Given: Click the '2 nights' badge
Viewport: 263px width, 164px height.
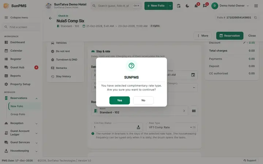Looking at the screenshot, I should pyautogui.click(x=155, y=26).
